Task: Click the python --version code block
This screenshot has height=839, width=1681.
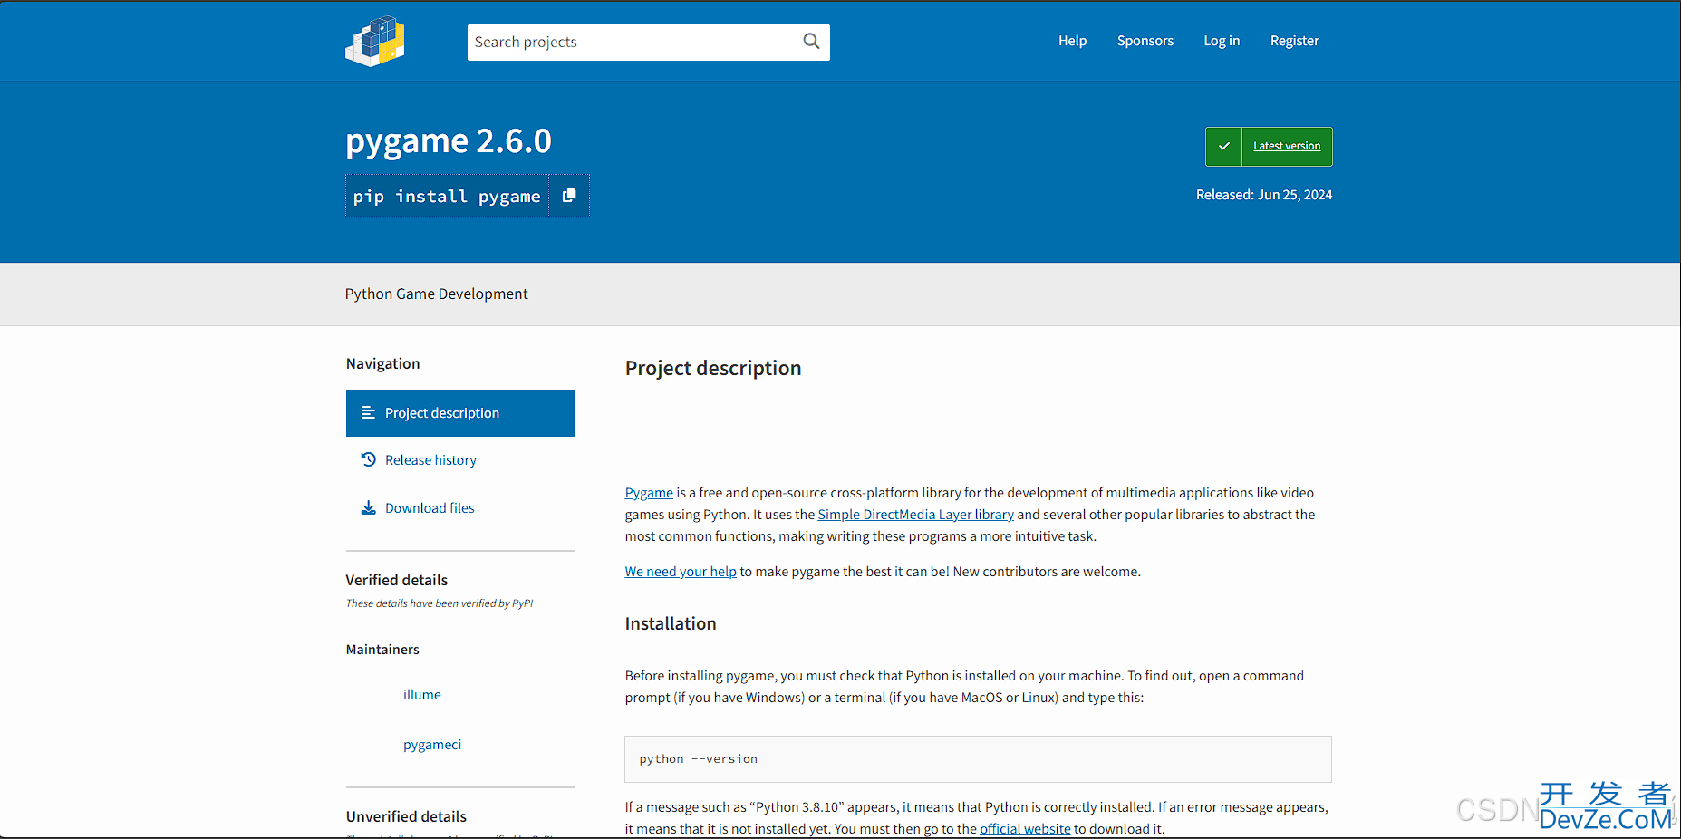Action: (978, 759)
